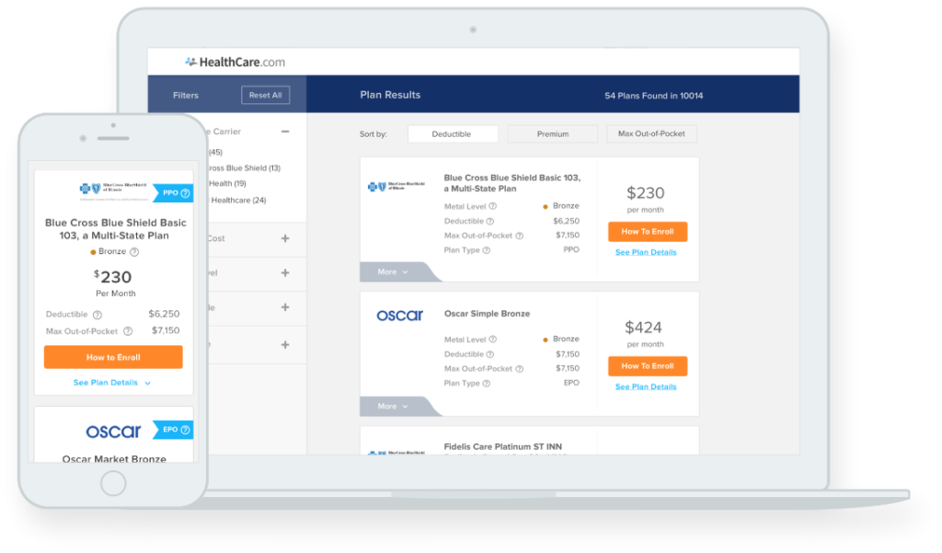Click How To Enroll for $424 plan

coord(647,366)
